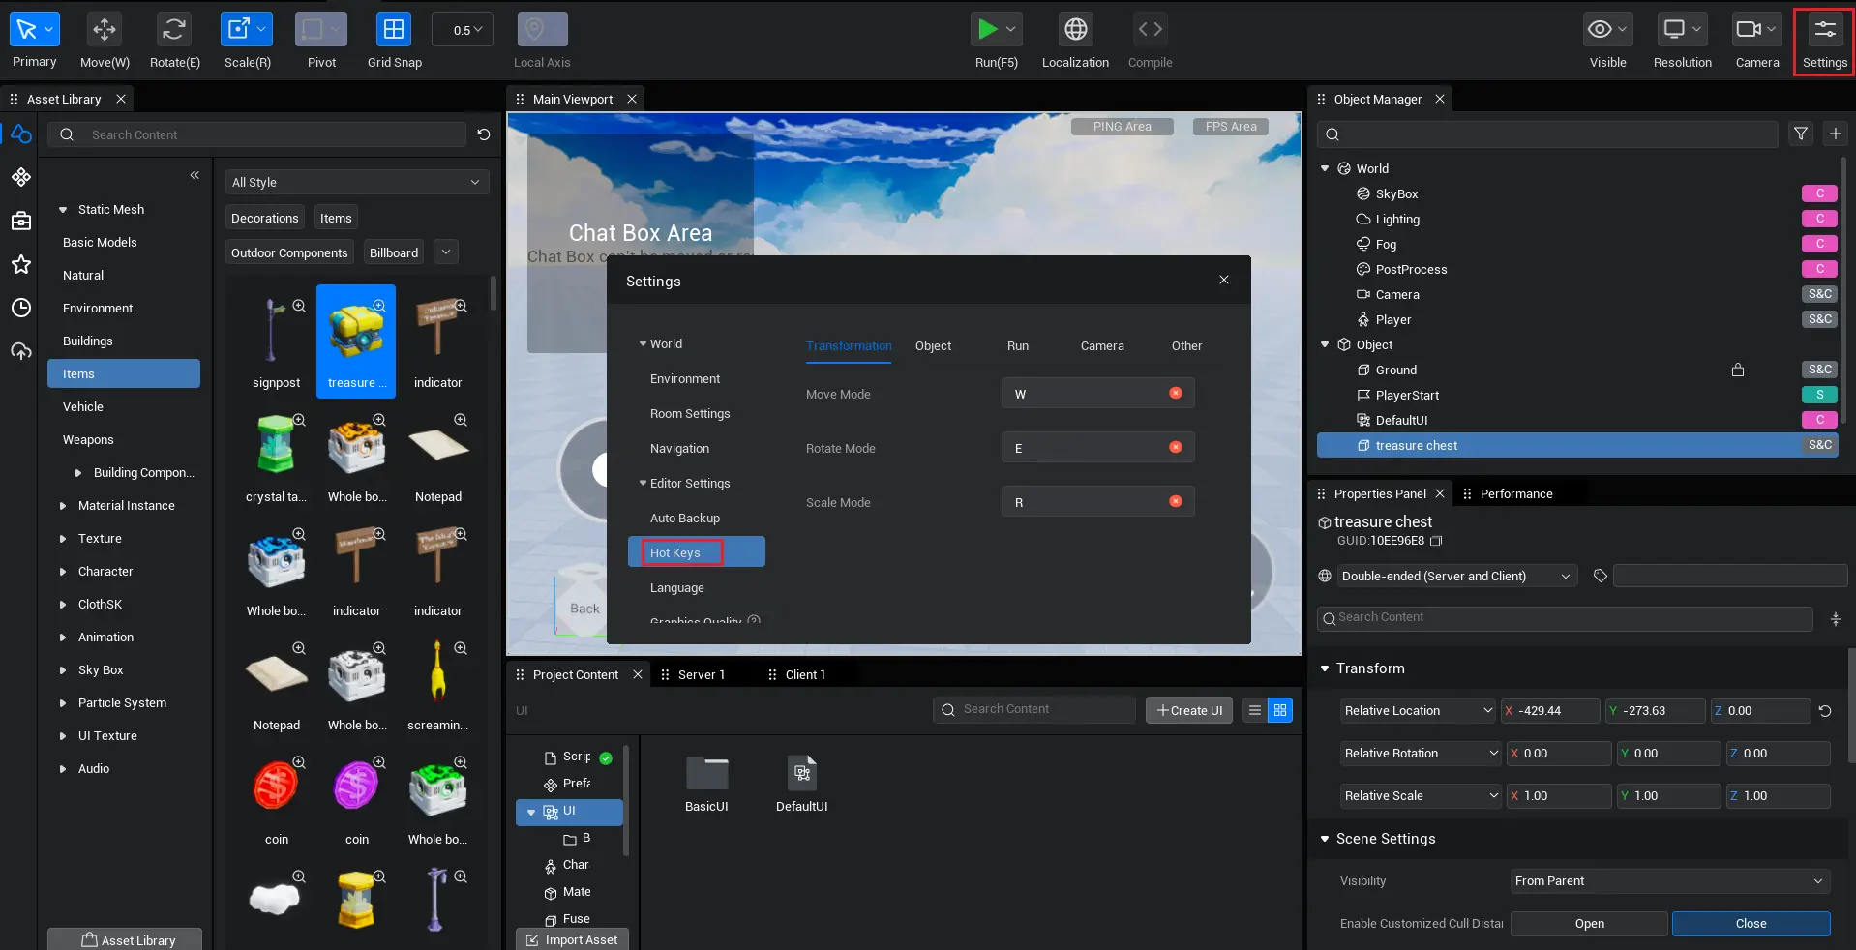Open the Camera toolbar menu
Screen dimensions: 1856x950
pos(1756,29)
